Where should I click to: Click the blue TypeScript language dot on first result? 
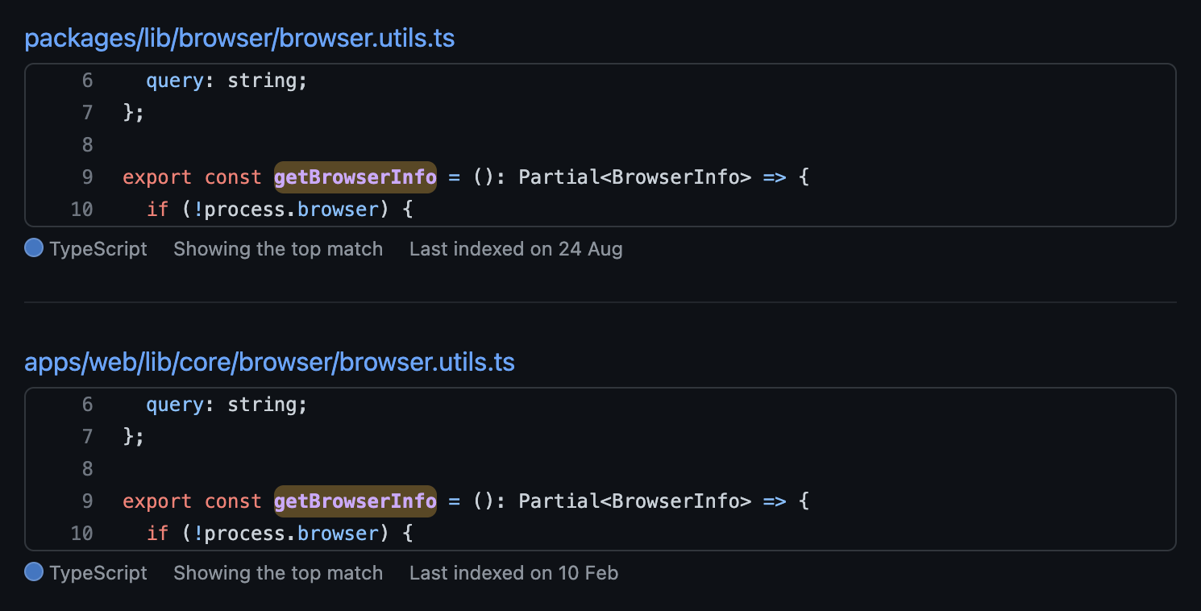pos(34,248)
